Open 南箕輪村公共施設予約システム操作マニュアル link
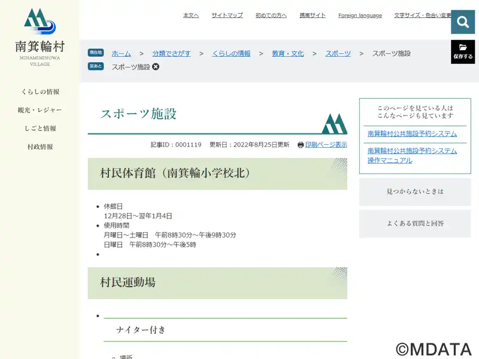Screen dimensions: 479x359 coord(412,156)
